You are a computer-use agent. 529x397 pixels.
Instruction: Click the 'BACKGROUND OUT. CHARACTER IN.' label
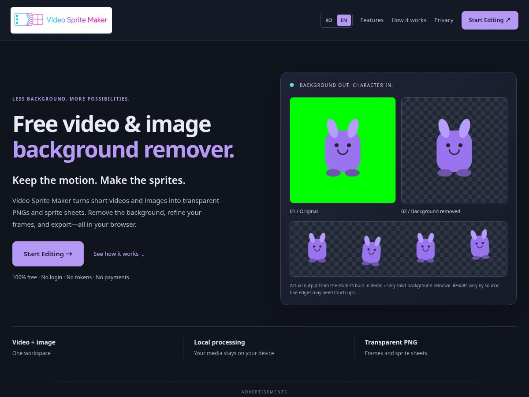tap(346, 85)
